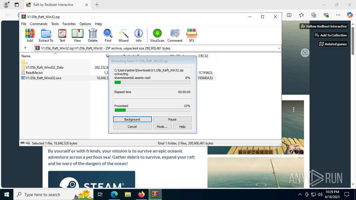Click the Processed total progress bar
This screenshot has height=200, width=356.
152,110
